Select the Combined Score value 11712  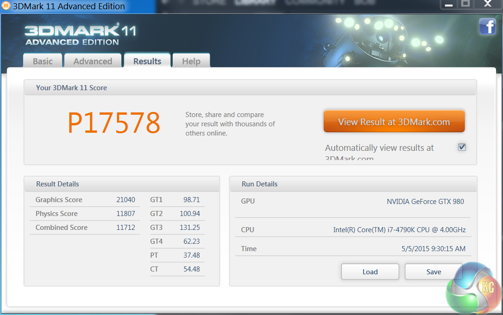pyautogui.click(x=126, y=227)
